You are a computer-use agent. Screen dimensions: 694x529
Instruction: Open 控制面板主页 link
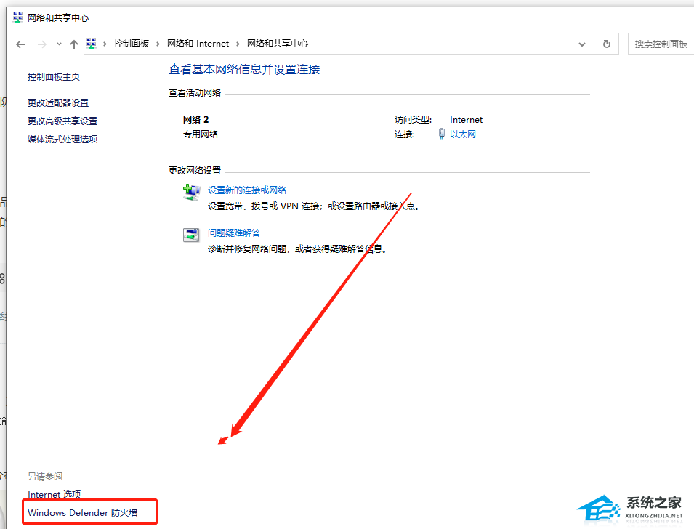(54, 77)
